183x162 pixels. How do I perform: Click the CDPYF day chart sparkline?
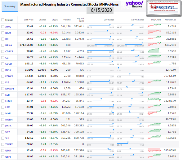pyautogui.click(x=154, y=51)
